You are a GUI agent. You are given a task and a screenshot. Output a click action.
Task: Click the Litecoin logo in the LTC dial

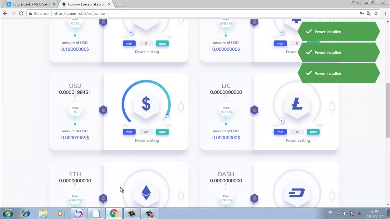pyautogui.click(x=297, y=104)
